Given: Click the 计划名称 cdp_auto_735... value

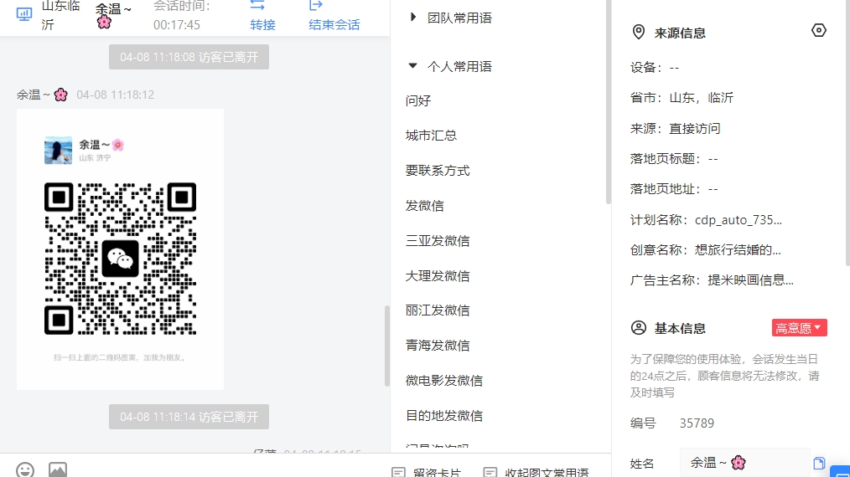Looking at the screenshot, I should [739, 220].
